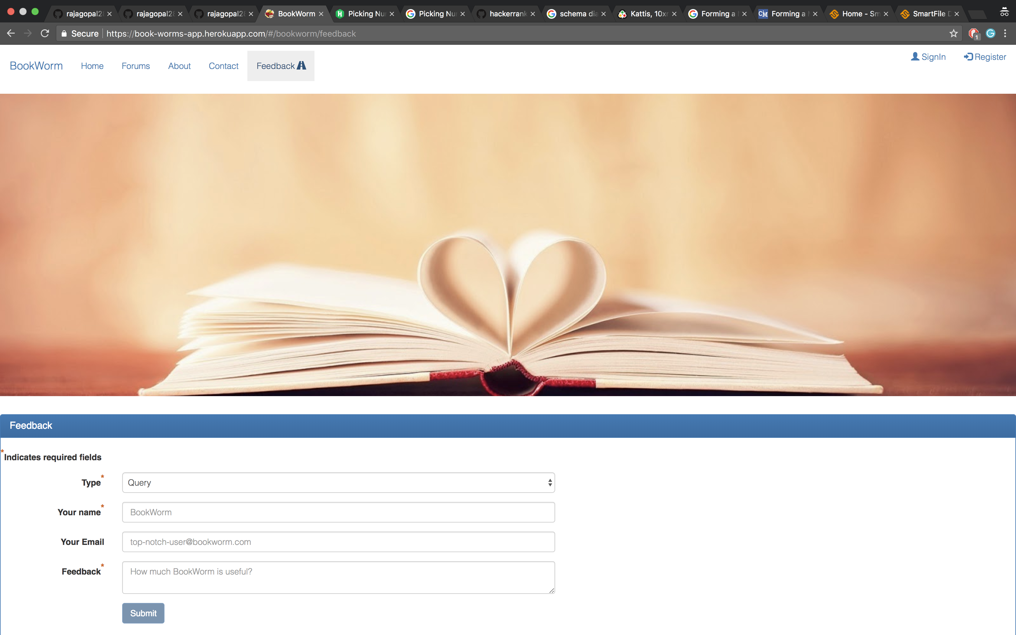Image resolution: width=1016 pixels, height=635 pixels.
Task: Switch to the hackerrank browser tab
Action: [507, 14]
